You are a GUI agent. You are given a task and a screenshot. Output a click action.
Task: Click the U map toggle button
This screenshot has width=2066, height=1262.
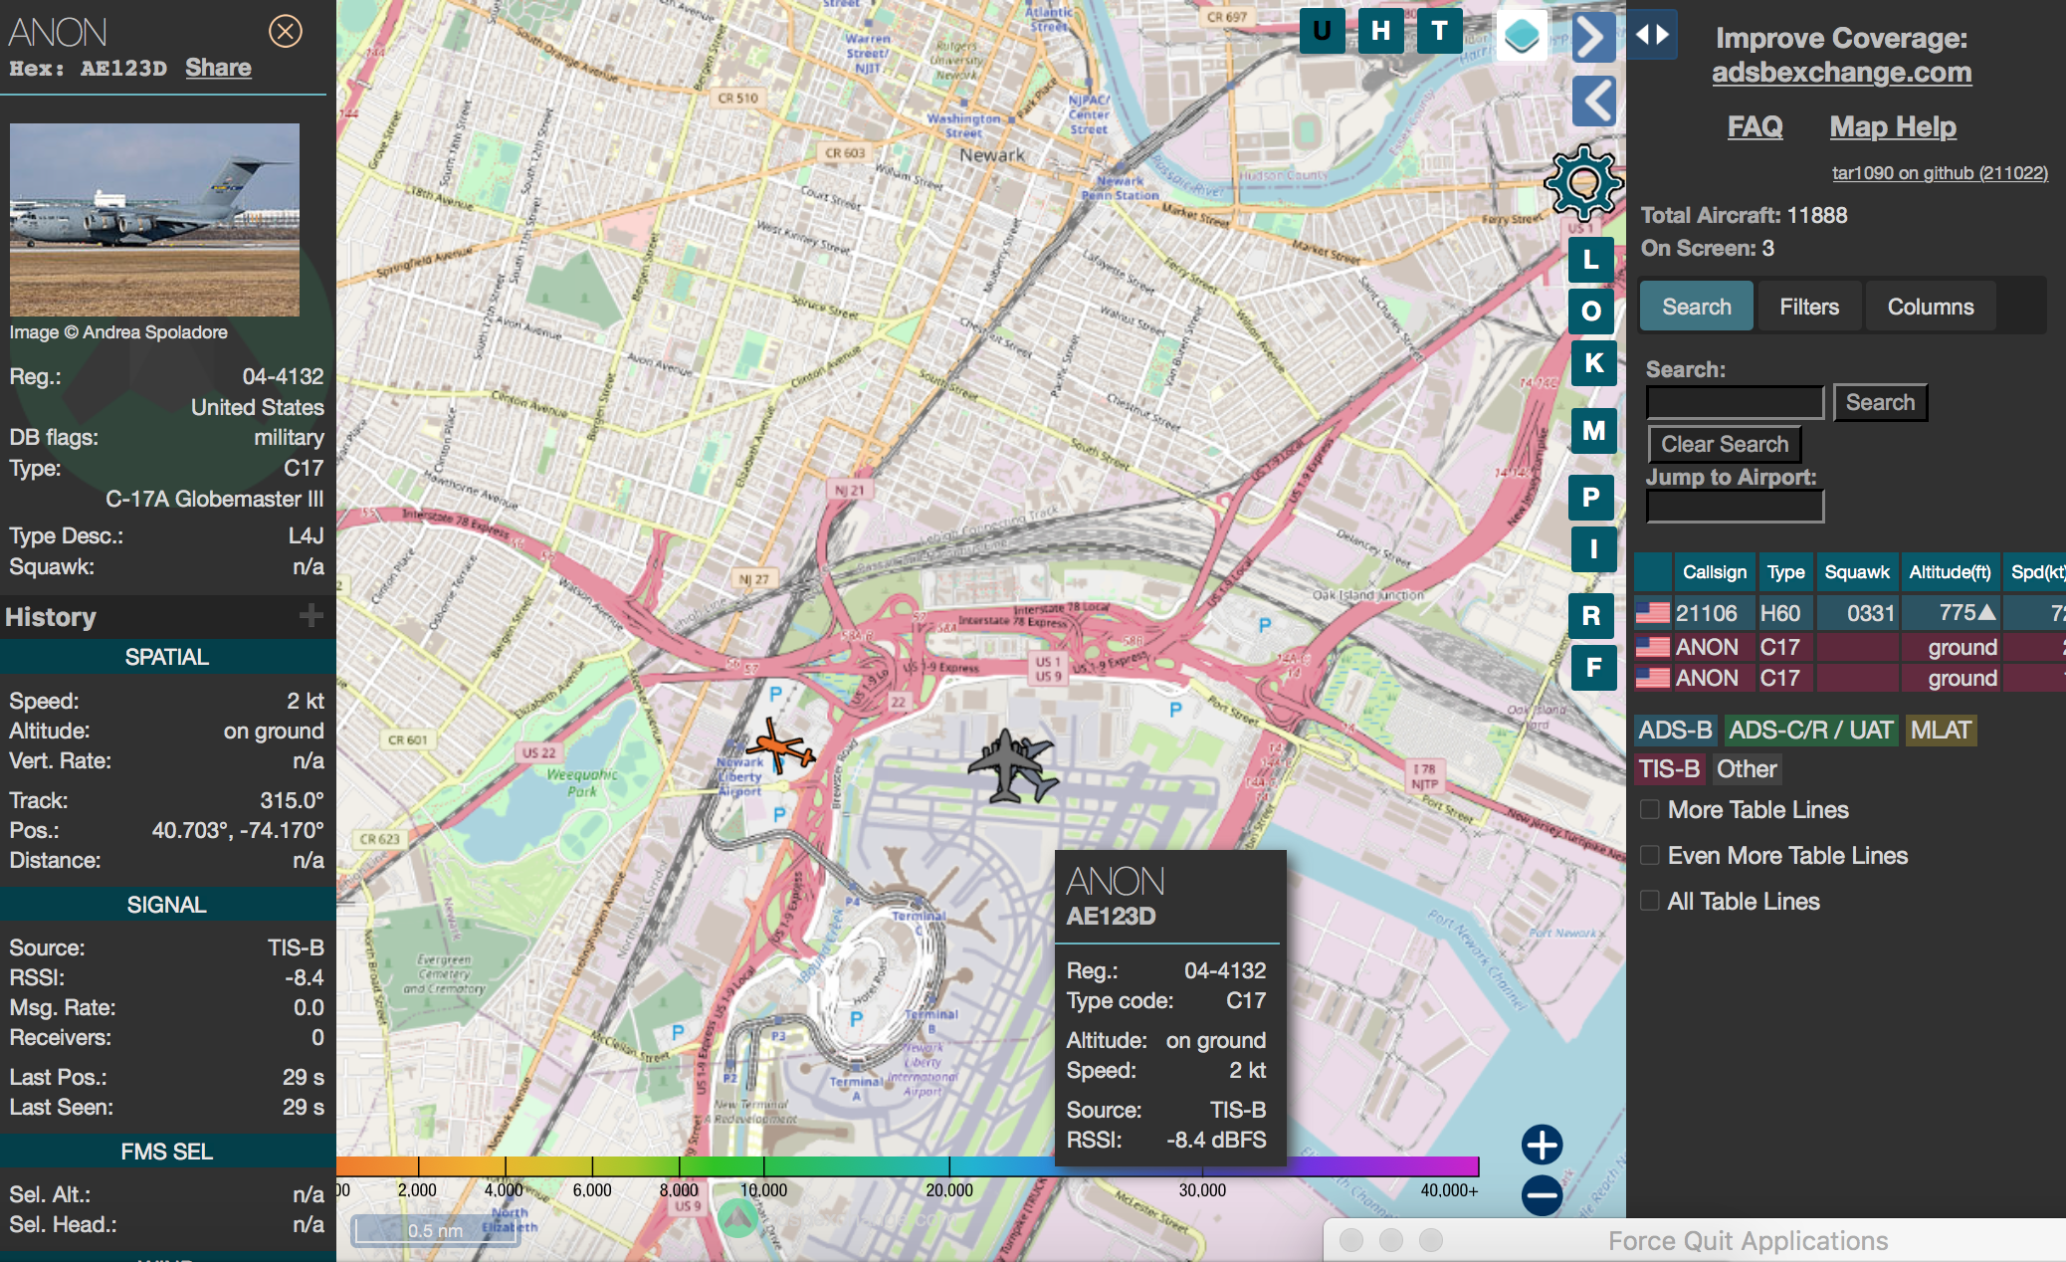tap(1322, 31)
